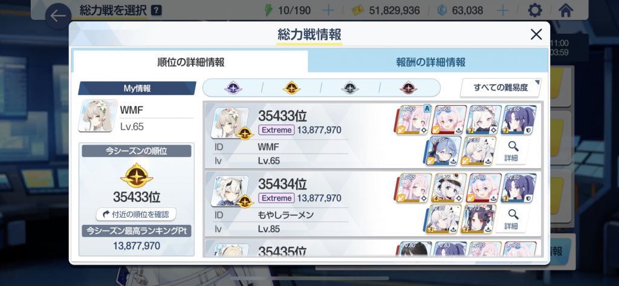Screen dimensions: 619x286
Task: Select もやしラーメン player avatar
Action: click(230, 191)
